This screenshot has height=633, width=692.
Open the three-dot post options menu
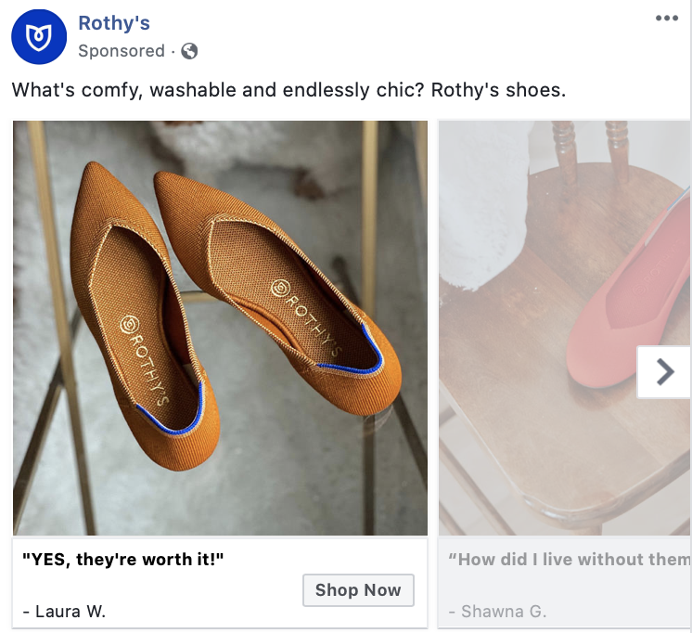pyautogui.click(x=666, y=19)
